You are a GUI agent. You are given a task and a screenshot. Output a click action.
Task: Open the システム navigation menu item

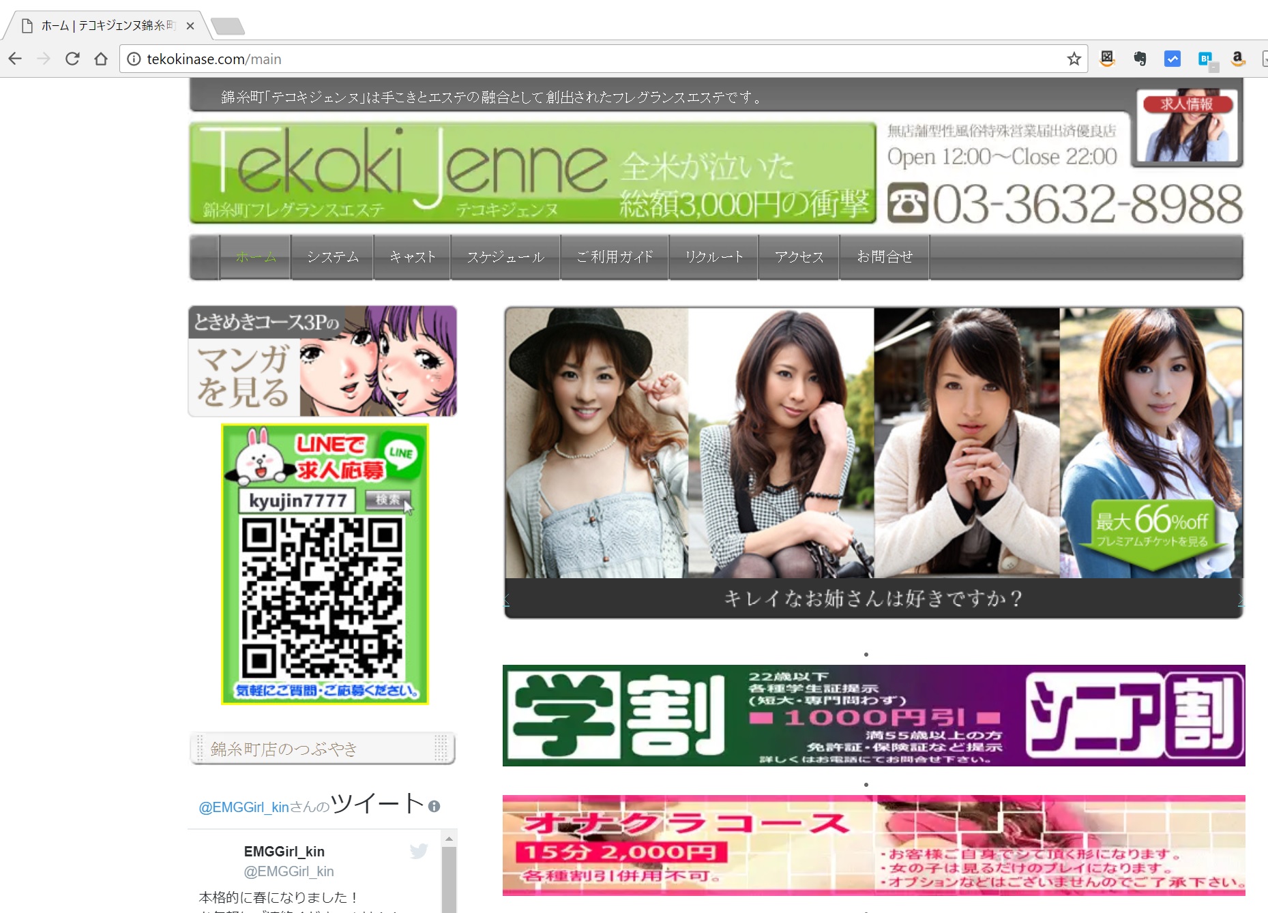point(332,257)
